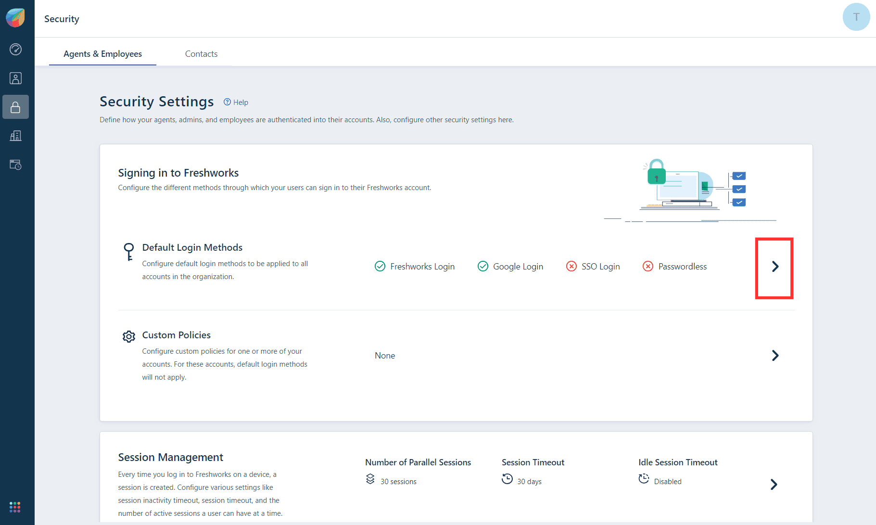Open the Help link

pyautogui.click(x=236, y=102)
